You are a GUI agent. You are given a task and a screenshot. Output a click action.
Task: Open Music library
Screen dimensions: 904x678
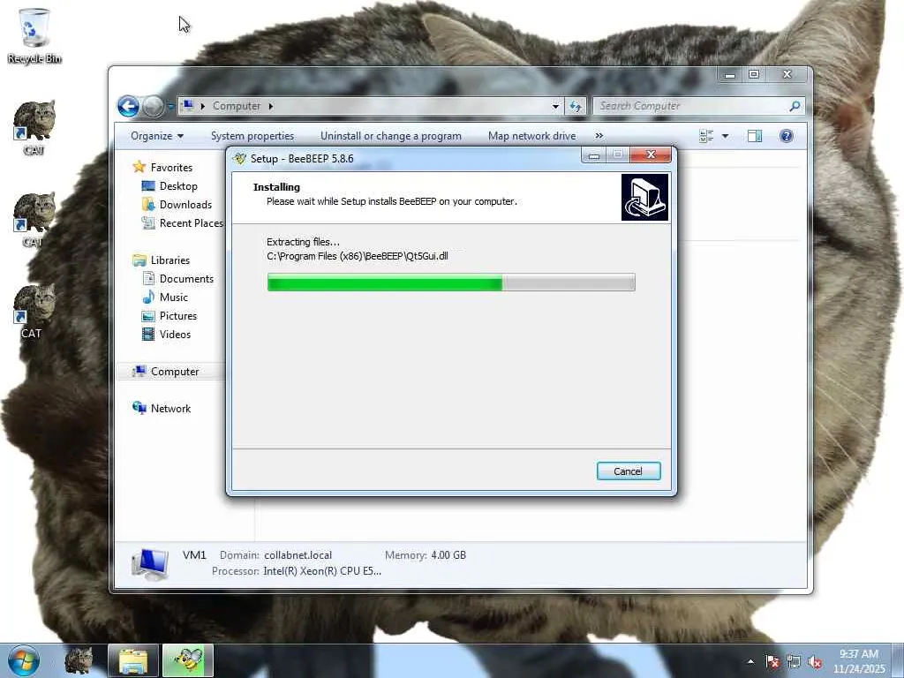pos(174,297)
